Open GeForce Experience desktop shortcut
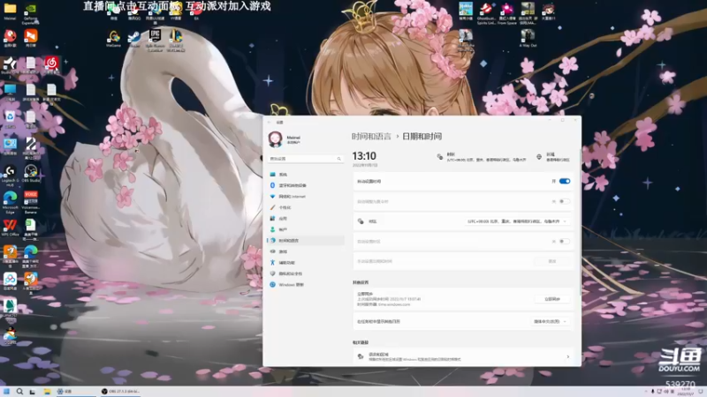 point(30,12)
